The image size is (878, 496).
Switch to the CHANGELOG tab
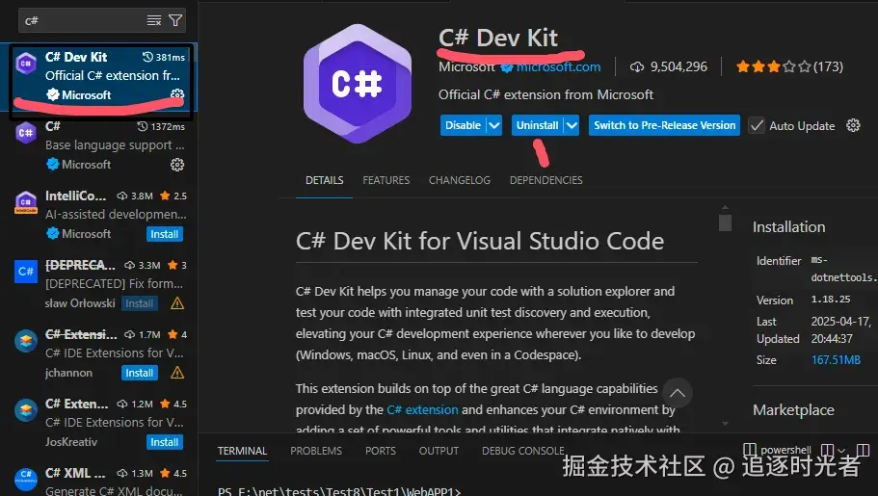(459, 180)
